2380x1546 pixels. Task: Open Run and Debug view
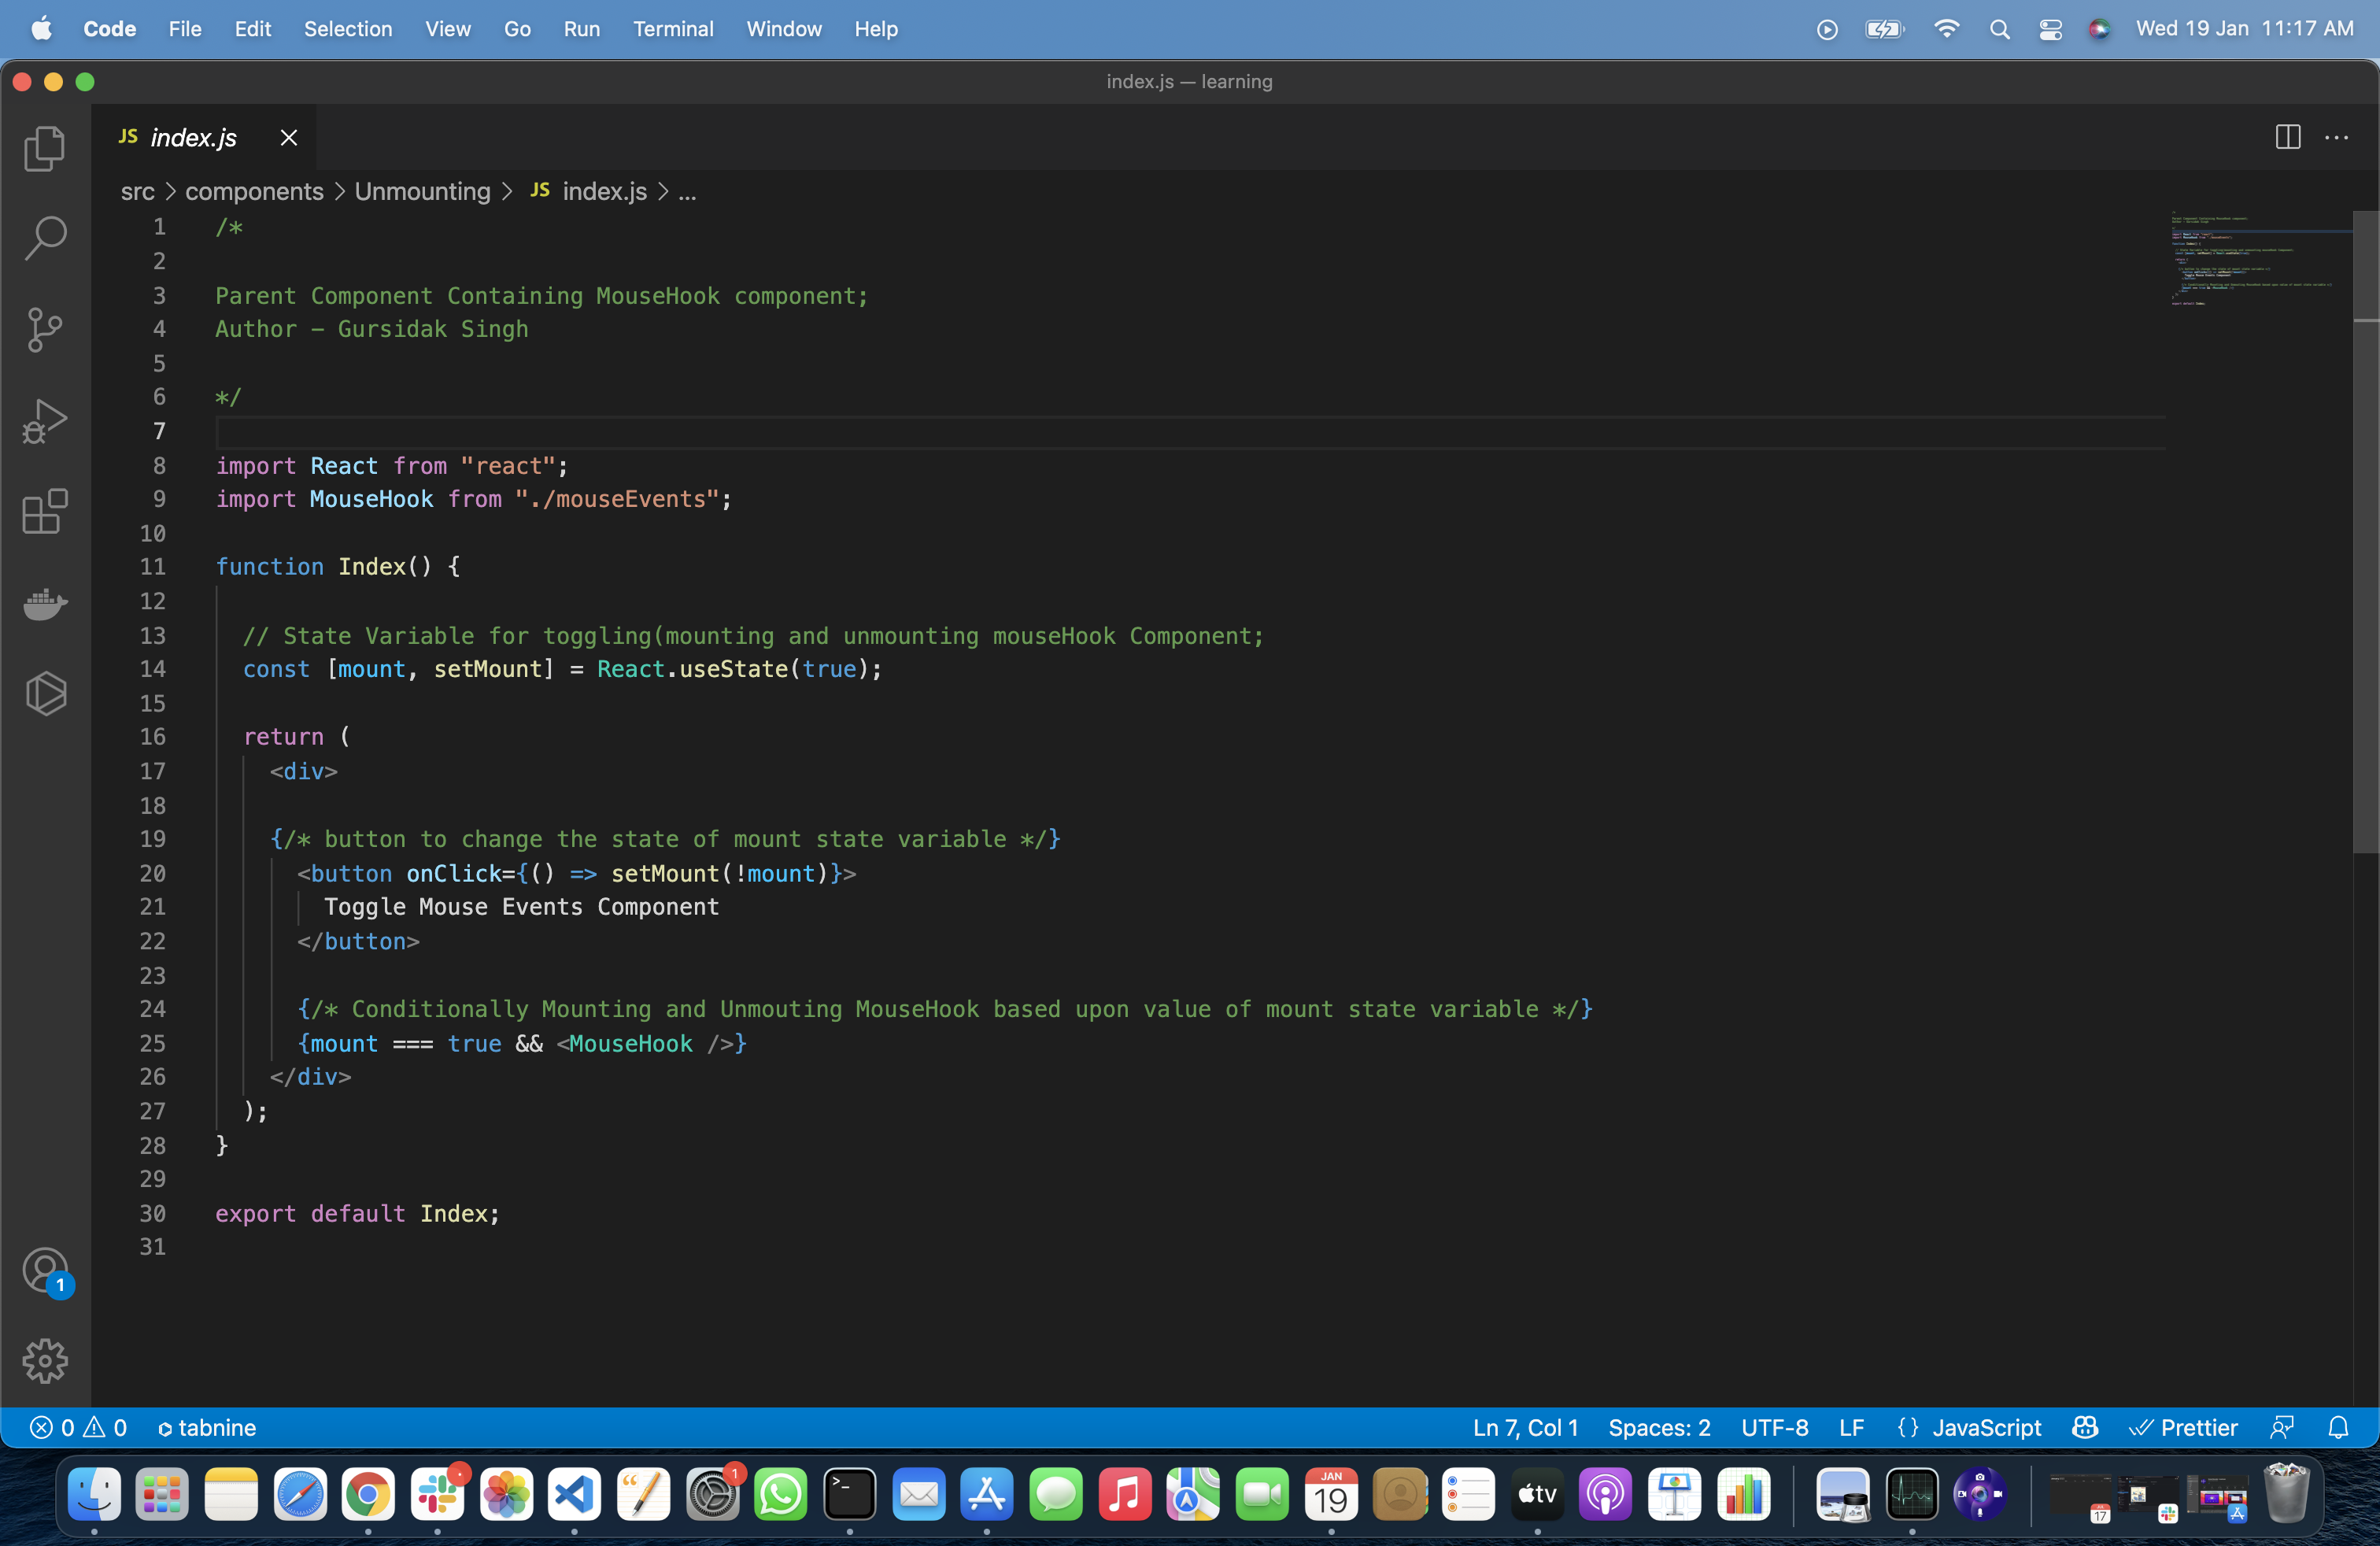click(45, 421)
